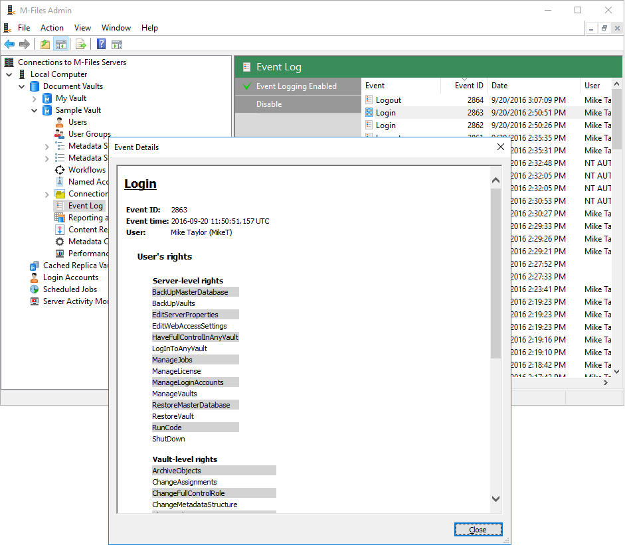Click the ManageLoginAccounts right entry
Image resolution: width=625 pixels, height=545 pixels.
click(x=195, y=382)
